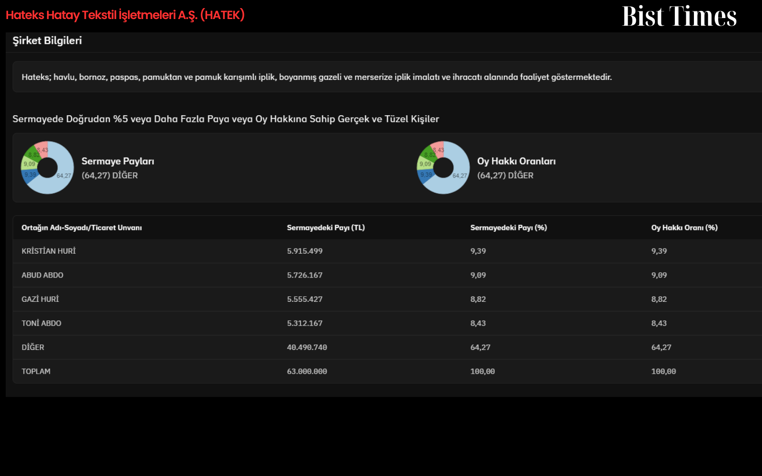Click the Hateks Hatay Tekstil İşletmeleri title
Viewport: 762px width, 476px height.
click(125, 15)
